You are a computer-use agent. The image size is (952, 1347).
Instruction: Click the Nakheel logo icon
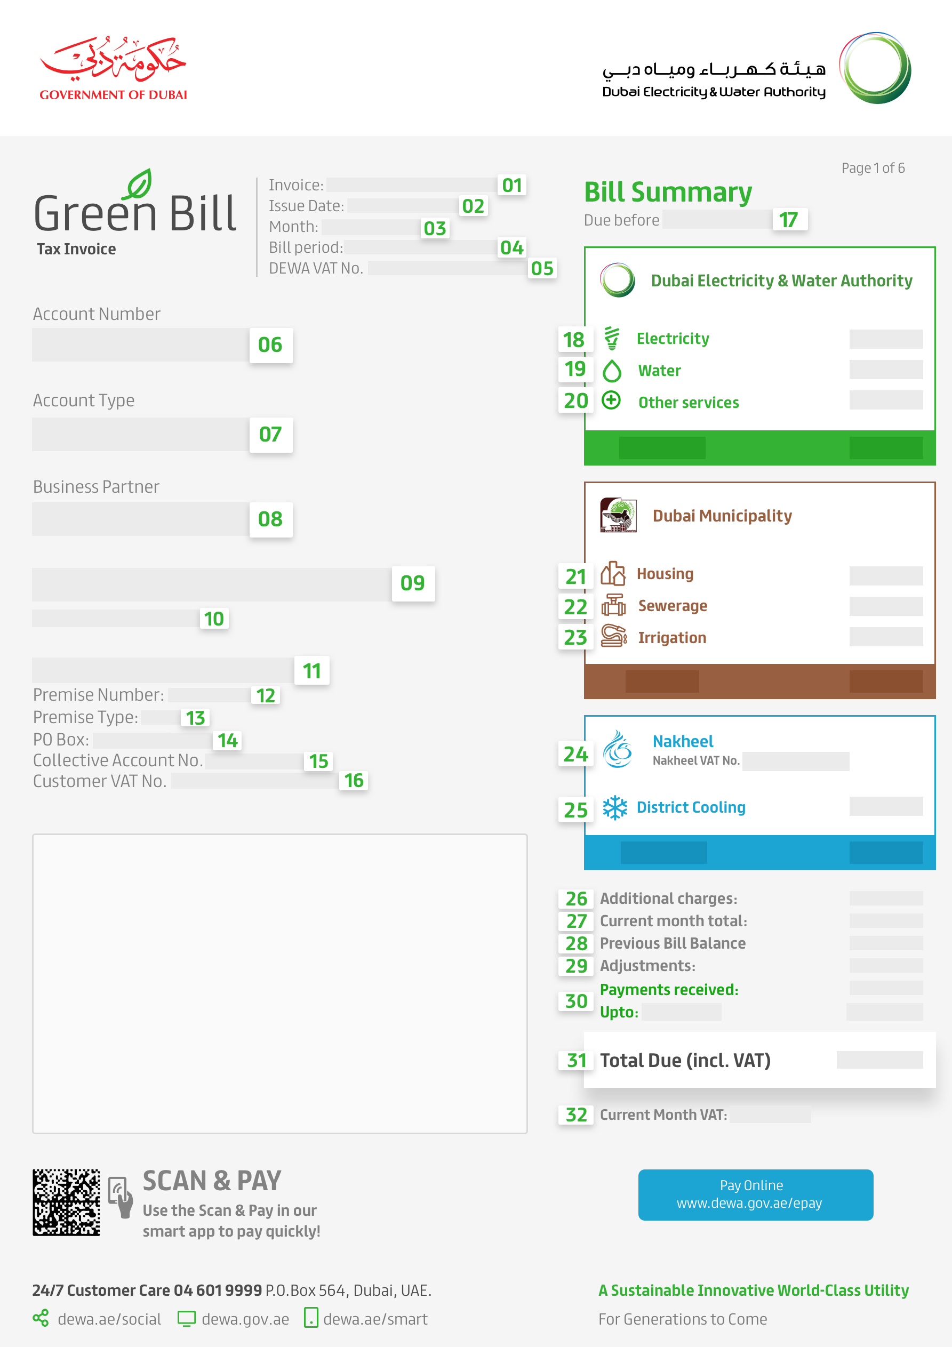pos(618,749)
